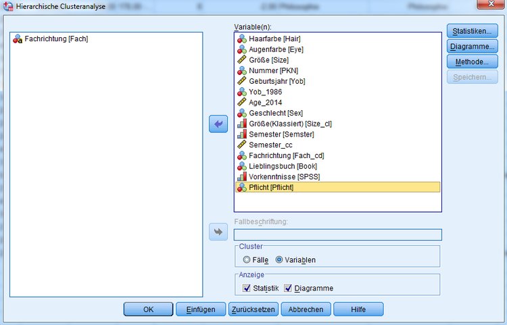Select the Größe(Klassiert) [Size_cl] row

[x=337, y=124]
